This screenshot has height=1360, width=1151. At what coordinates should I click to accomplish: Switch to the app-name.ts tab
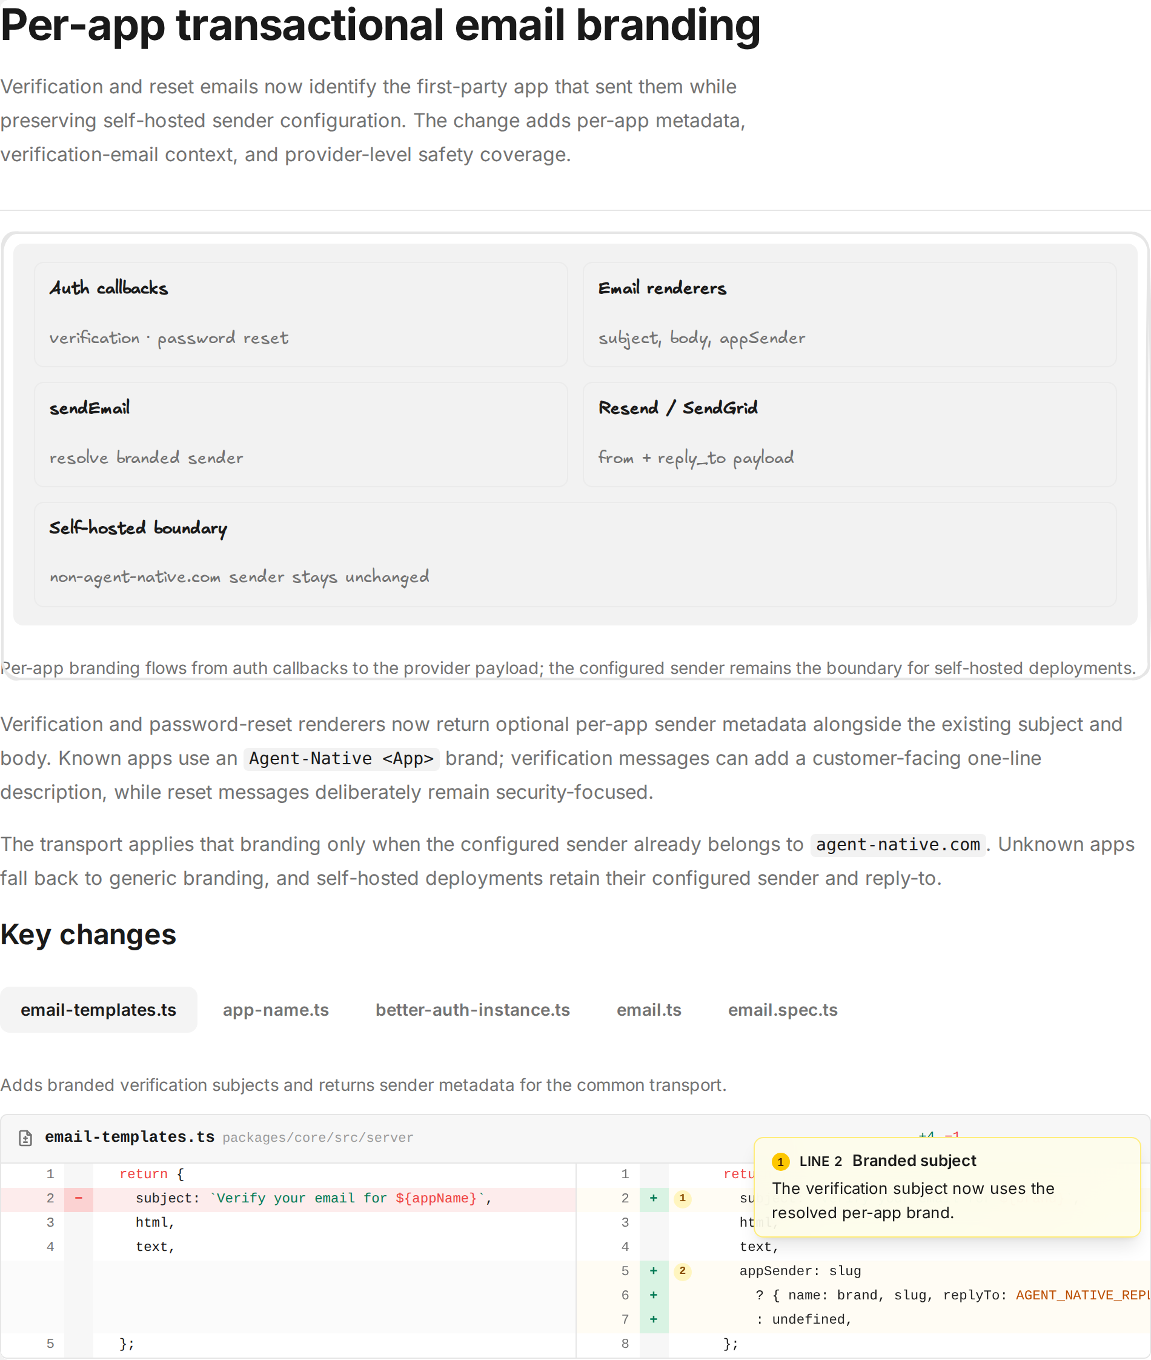(276, 1009)
